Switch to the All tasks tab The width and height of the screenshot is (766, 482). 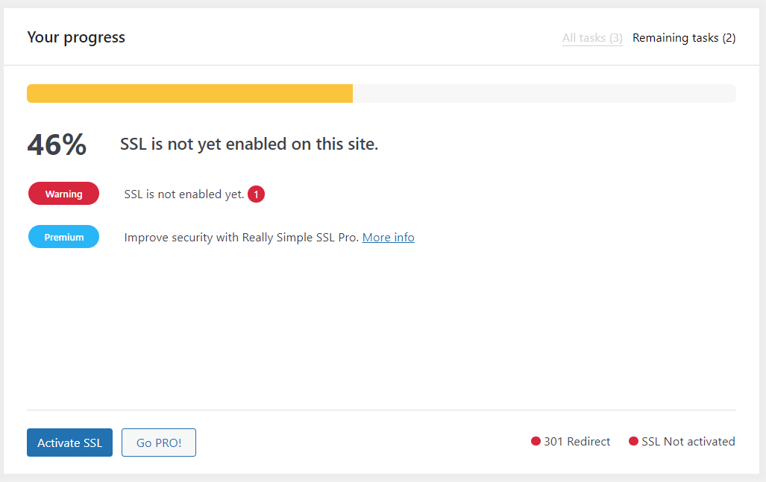591,37
